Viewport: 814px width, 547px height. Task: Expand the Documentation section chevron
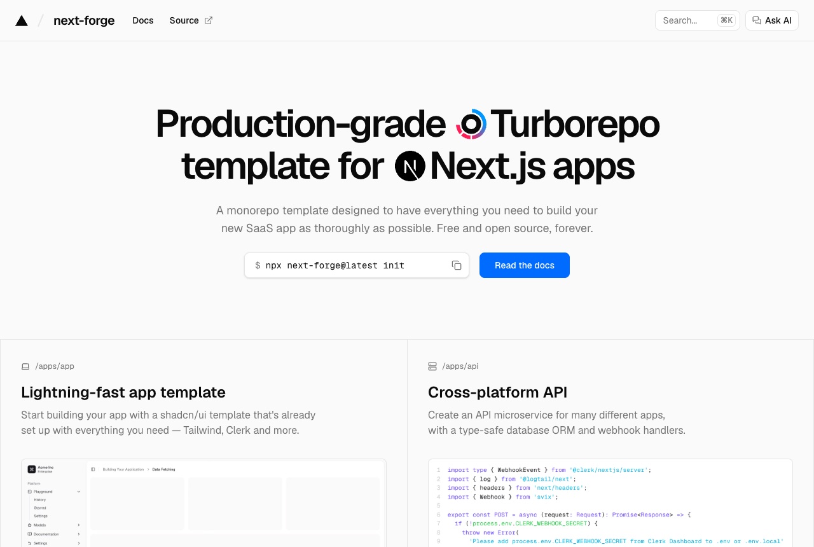pos(79,534)
